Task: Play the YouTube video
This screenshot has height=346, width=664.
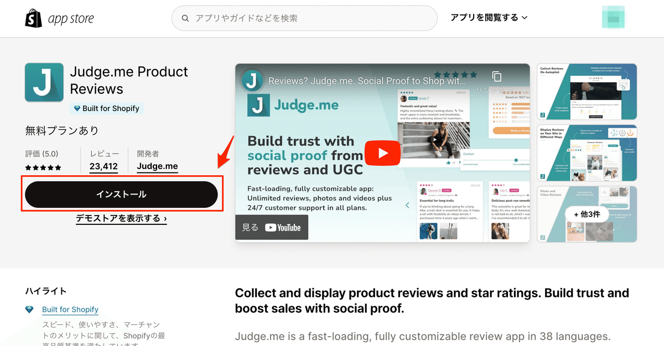Action: click(382, 153)
